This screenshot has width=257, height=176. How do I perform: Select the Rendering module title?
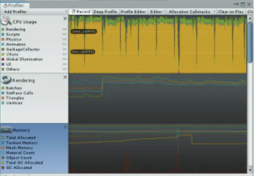[x=23, y=80]
